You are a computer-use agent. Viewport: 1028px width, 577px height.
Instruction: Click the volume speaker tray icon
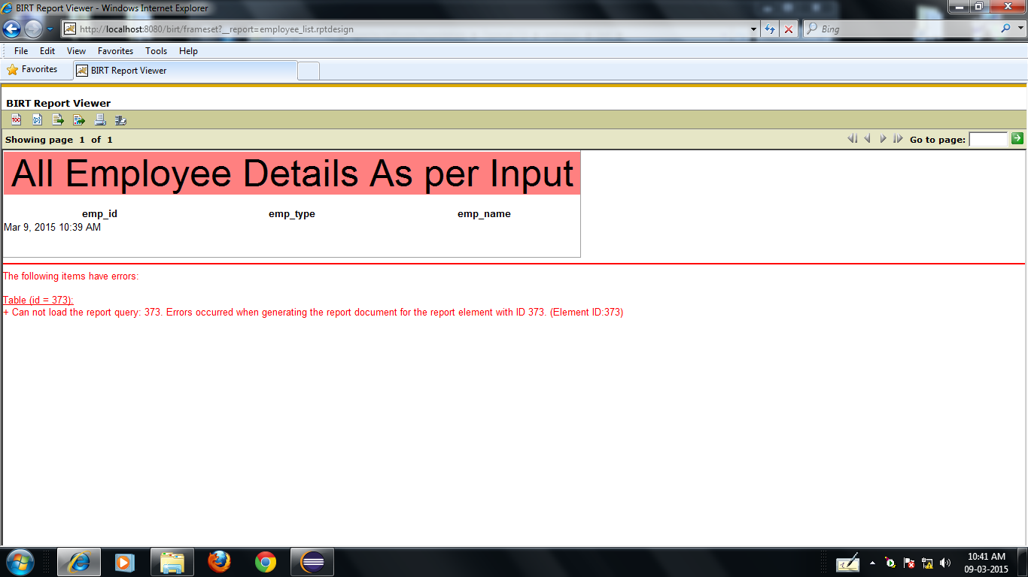[x=945, y=563]
